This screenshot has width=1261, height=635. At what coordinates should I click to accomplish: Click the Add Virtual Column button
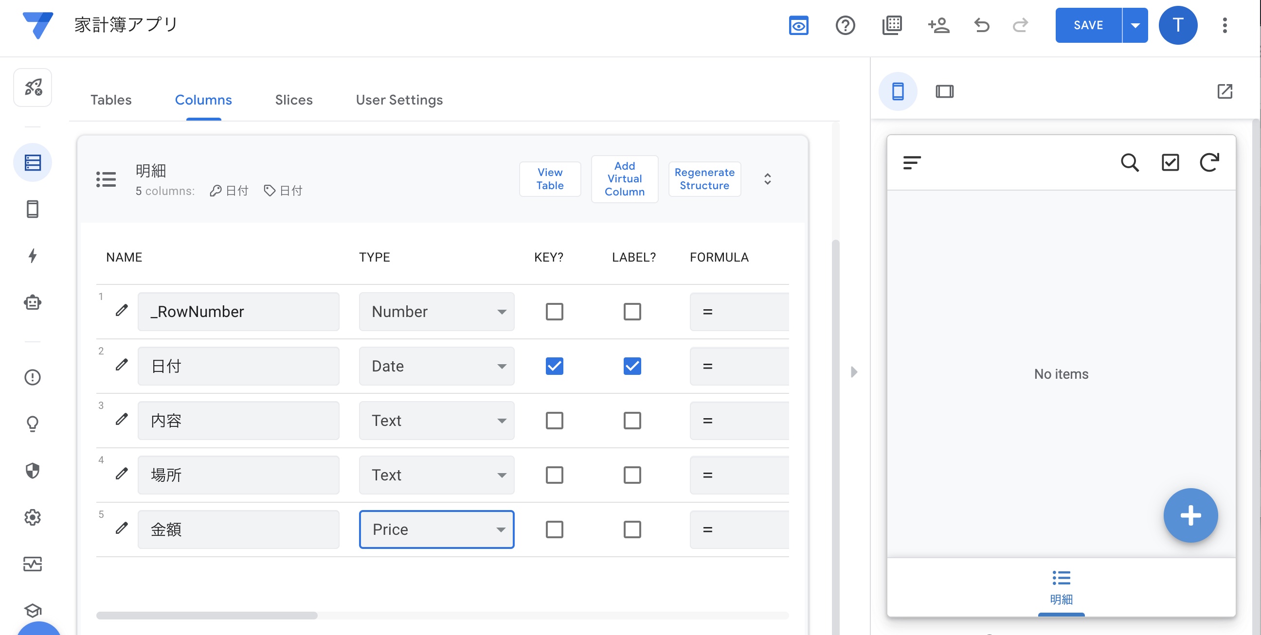pyautogui.click(x=624, y=179)
